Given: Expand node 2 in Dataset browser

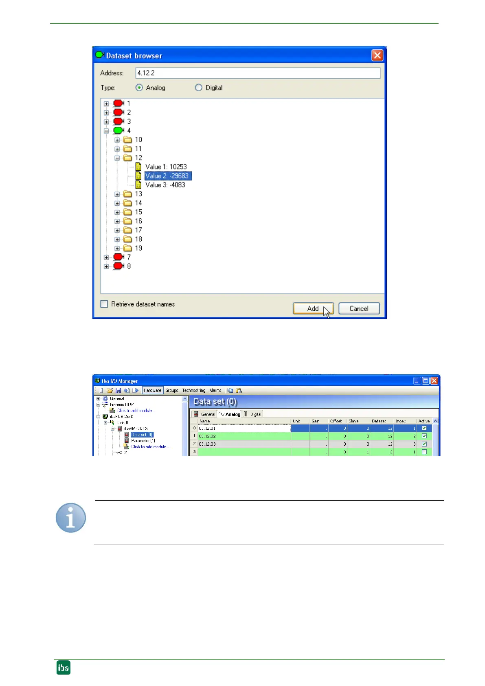Looking at the screenshot, I should coord(106,113).
